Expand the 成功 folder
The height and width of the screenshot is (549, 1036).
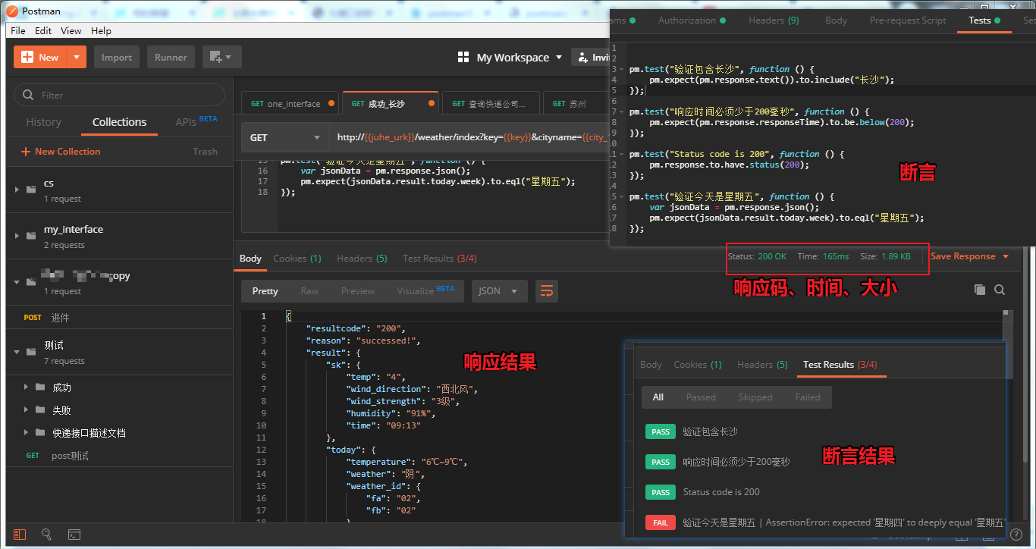point(26,387)
